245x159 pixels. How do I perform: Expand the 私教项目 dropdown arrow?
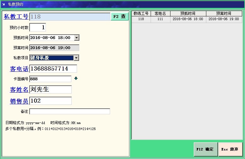pos(76,58)
